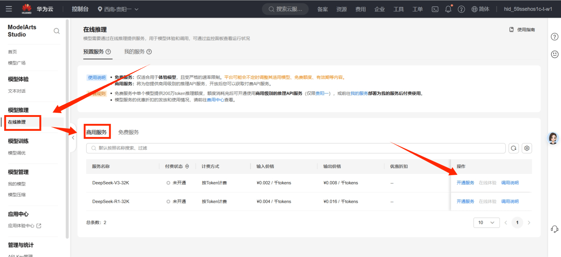Click the Huawei Cloud logo
Screen dimensions: 561x257
tap(27, 9)
